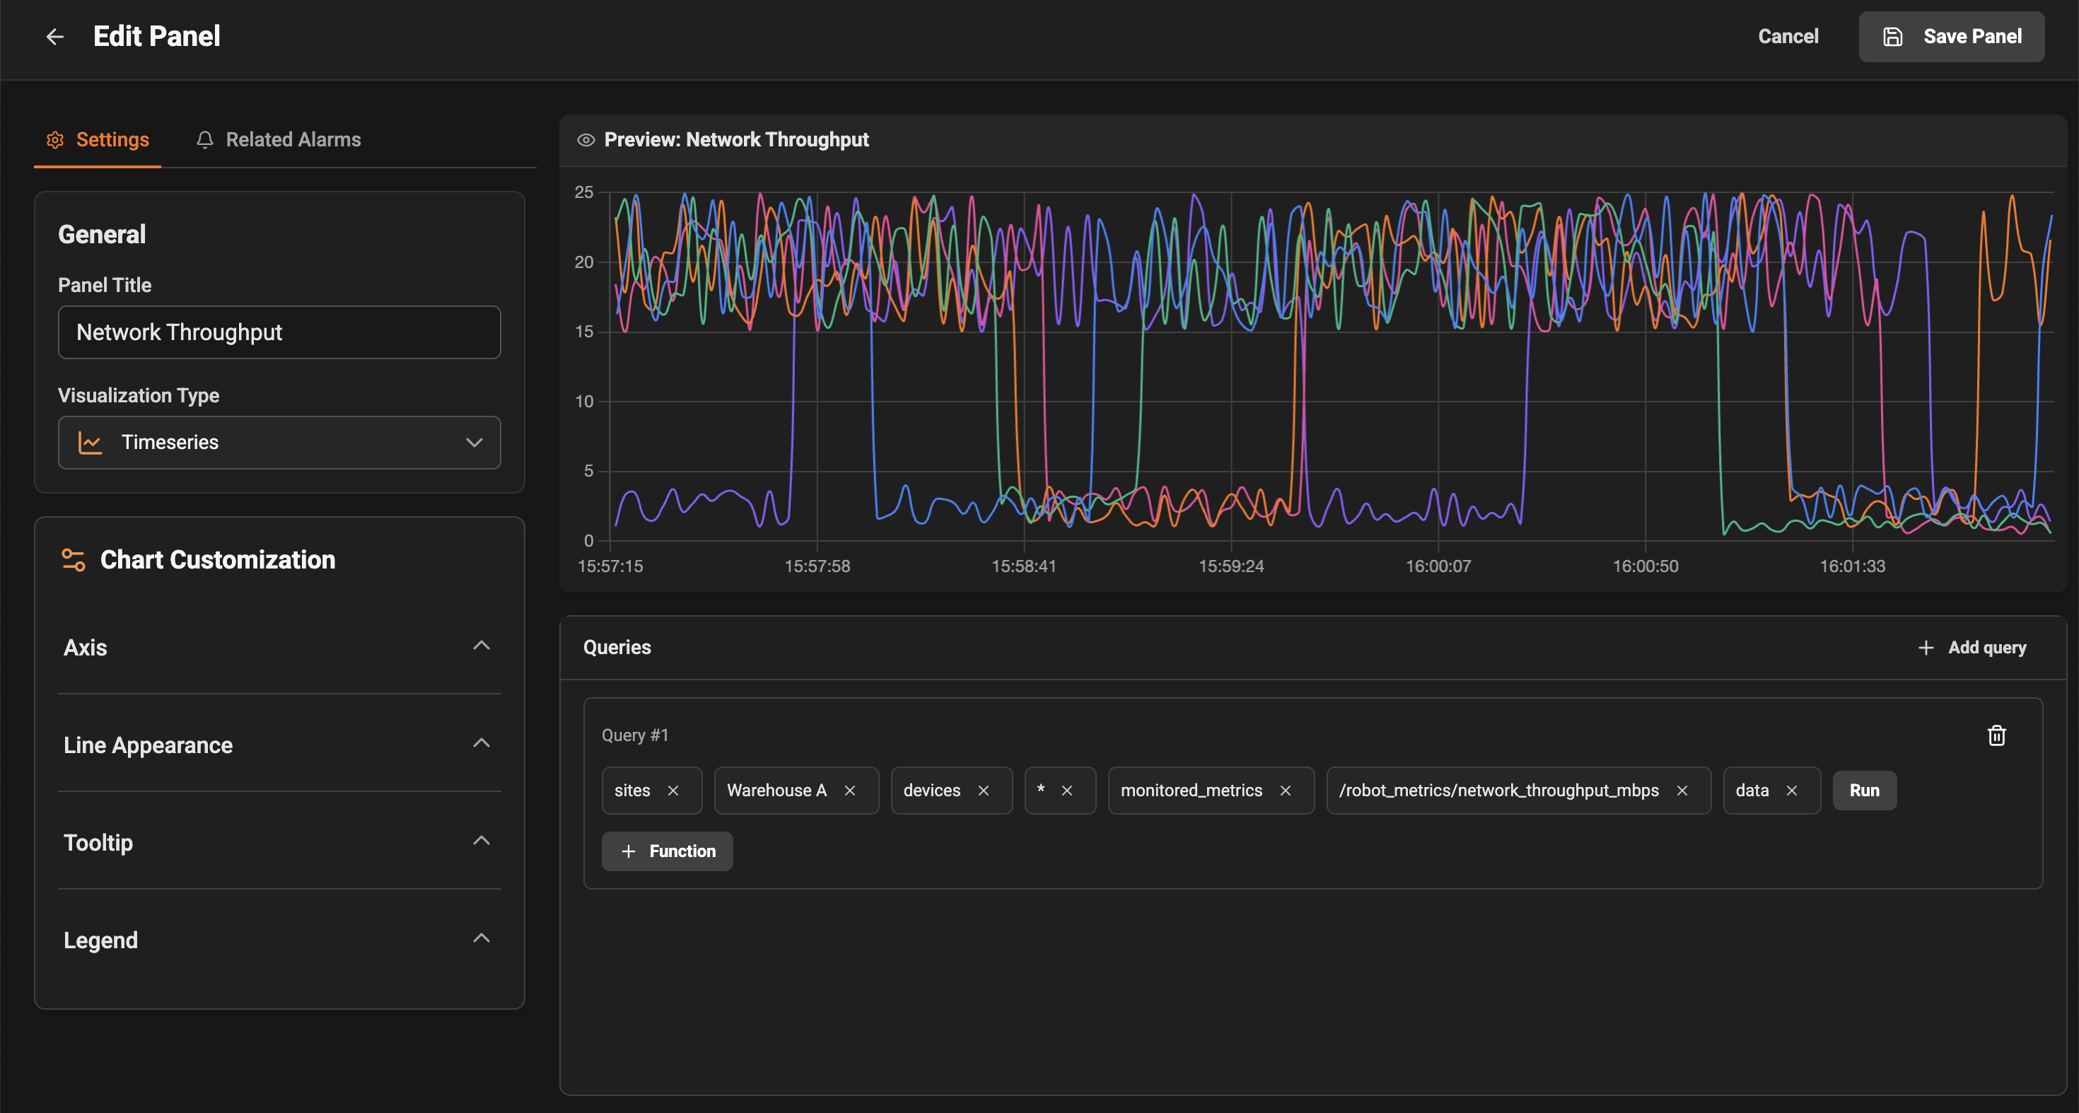This screenshot has width=2079, height=1113.
Task: Remove the 'devices' query tag
Action: click(983, 790)
